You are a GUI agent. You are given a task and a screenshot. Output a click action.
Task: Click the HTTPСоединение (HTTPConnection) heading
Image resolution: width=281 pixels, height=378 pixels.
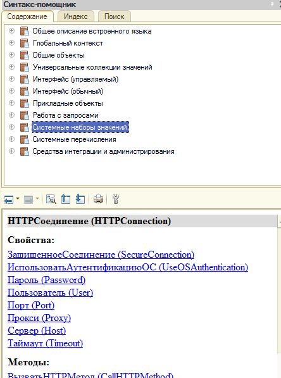89,221
